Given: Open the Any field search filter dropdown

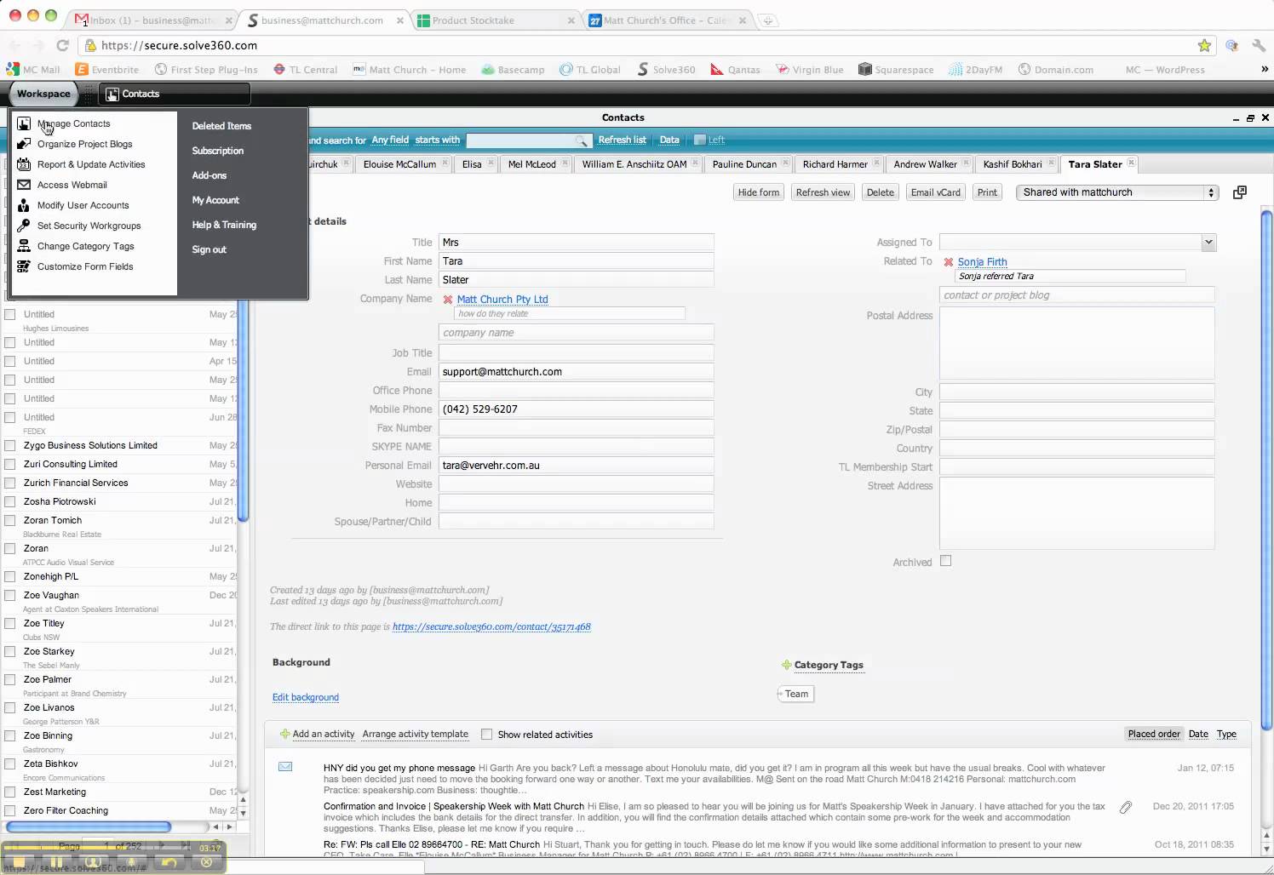Looking at the screenshot, I should tap(390, 140).
